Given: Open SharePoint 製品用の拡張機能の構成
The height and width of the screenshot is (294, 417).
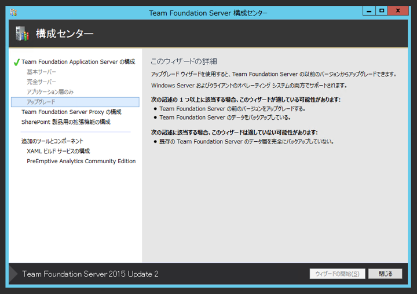Looking at the screenshot, I should pyautogui.click(x=66, y=122).
